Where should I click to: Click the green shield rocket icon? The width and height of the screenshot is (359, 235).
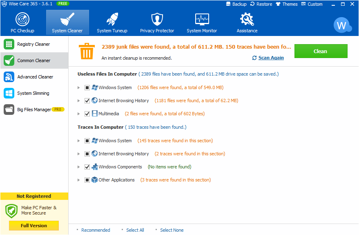(11, 211)
